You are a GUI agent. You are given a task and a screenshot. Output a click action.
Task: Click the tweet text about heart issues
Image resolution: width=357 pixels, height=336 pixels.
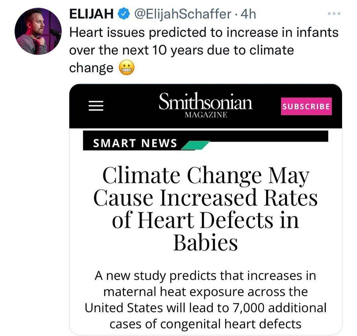point(204,50)
